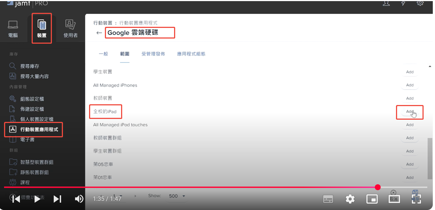Click the user account icon in top bar
The height and width of the screenshot is (210, 435).
[x=386, y=3]
